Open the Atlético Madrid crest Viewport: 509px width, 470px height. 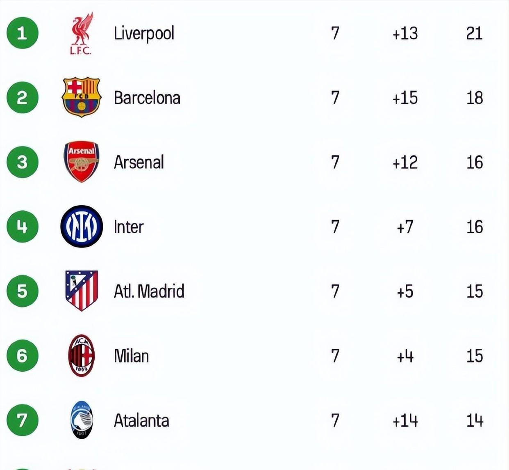coord(82,291)
